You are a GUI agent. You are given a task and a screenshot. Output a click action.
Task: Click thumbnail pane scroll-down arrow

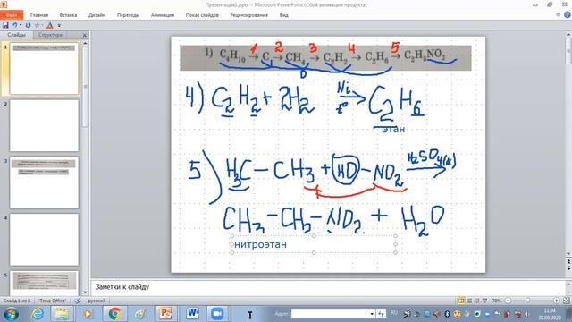point(86,292)
